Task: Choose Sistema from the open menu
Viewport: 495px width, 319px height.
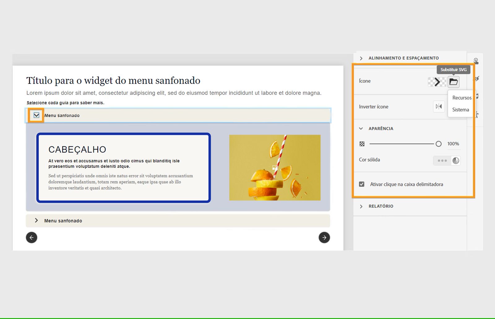Action: point(460,110)
